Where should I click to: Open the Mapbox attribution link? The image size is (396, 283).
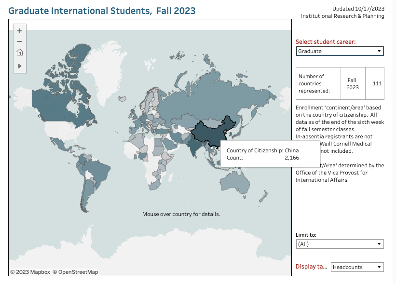[x=30, y=272]
